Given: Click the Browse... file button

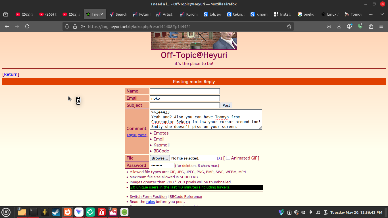Looking at the screenshot, I should click(160, 158).
